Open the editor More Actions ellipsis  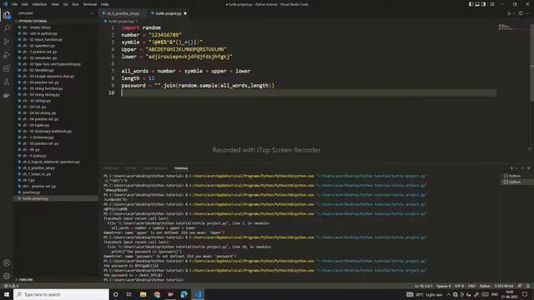pos(527,13)
